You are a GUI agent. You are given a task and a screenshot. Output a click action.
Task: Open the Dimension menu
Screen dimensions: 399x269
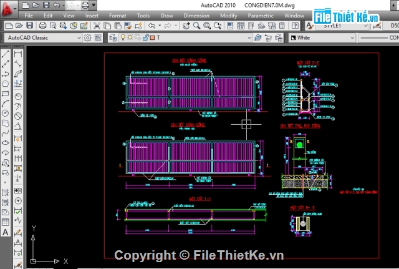[x=196, y=16]
